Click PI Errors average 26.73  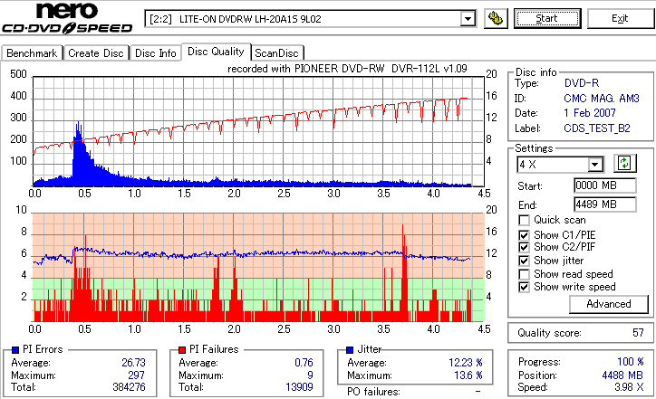click(133, 363)
